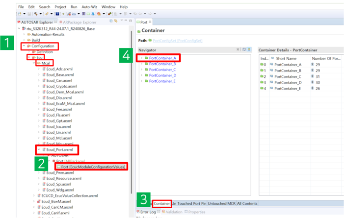Collapse the Mcal folder node
This screenshot has height=219, width=346.
[34, 63]
